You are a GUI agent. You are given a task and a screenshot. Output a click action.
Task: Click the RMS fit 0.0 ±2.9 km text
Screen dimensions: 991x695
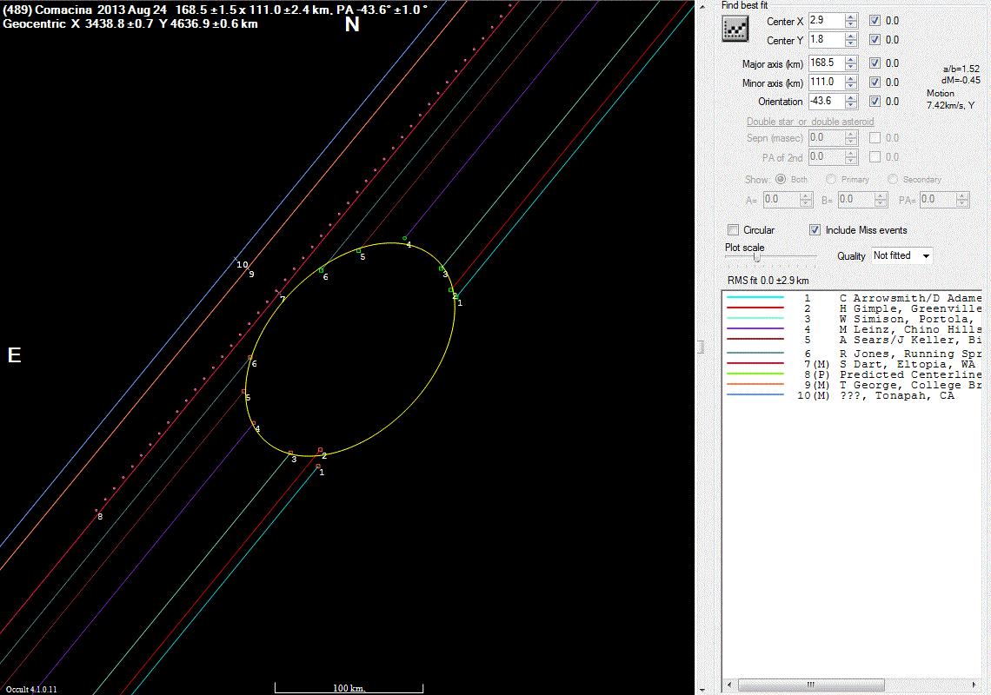(x=768, y=281)
